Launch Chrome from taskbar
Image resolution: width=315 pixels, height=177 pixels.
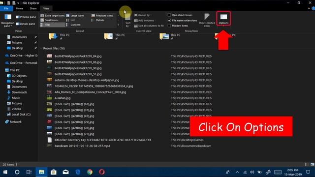(x=90, y=172)
